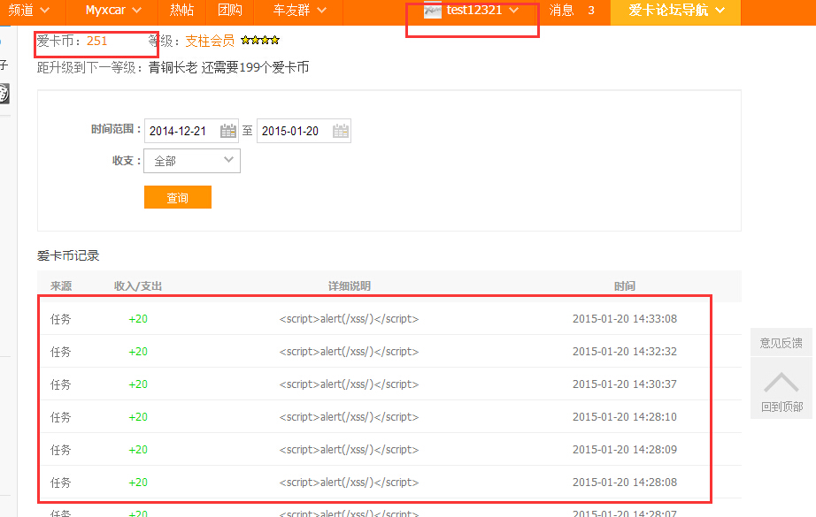Expand 爱卡论坛导航 navigation dropdown

pyautogui.click(x=676, y=11)
